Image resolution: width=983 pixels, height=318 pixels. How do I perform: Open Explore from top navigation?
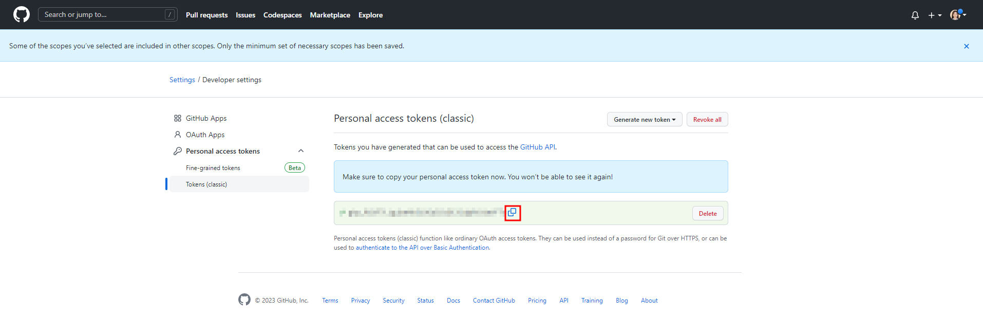371,15
